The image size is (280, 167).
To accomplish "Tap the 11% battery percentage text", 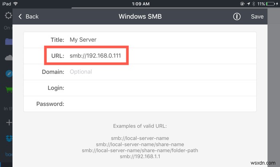I will [261, 4].
